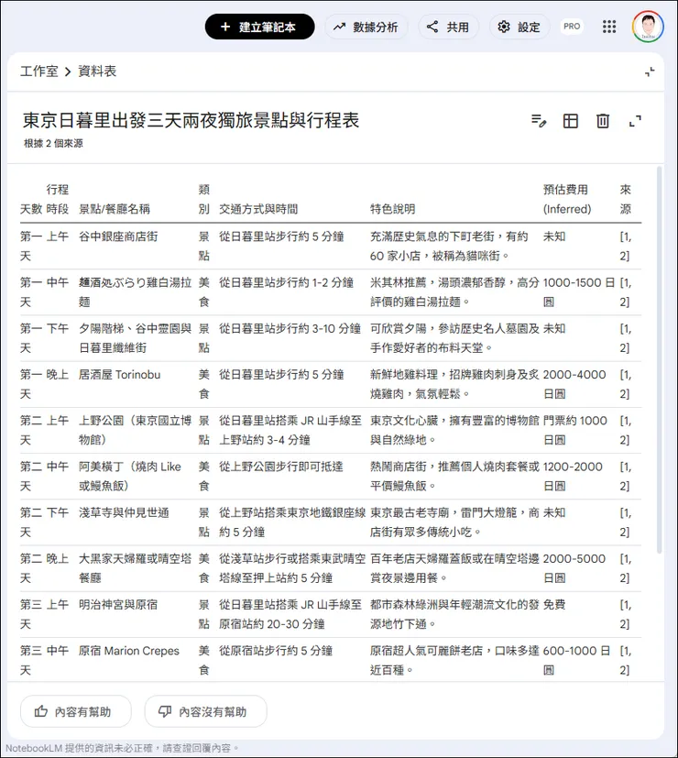
Task: Click 交通方式與時間 column header
Action: click(258, 209)
